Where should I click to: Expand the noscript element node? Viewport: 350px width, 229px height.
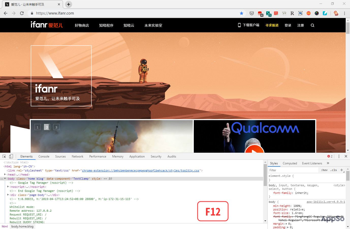click(8, 187)
